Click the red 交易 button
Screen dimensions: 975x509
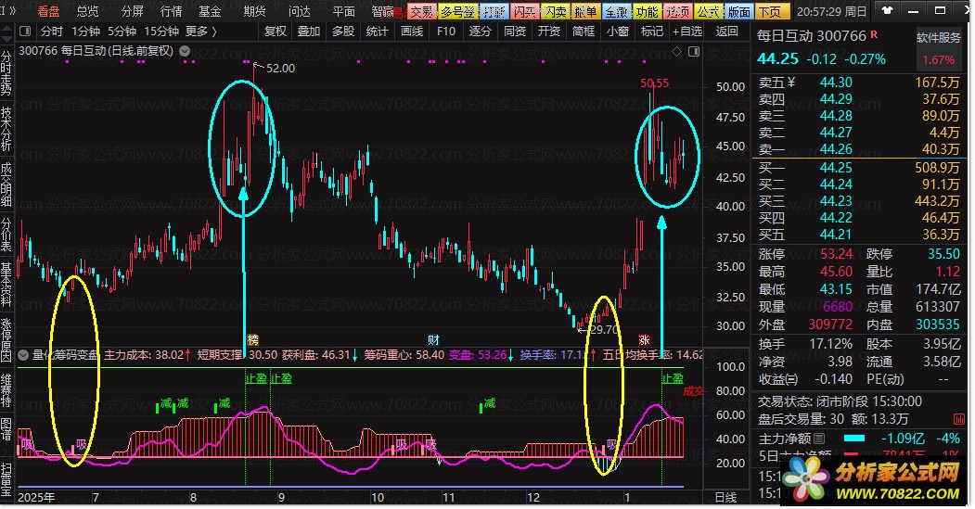[422, 11]
